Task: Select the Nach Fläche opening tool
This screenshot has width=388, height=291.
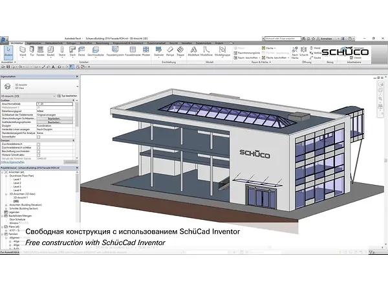Action: [x=295, y=52]
